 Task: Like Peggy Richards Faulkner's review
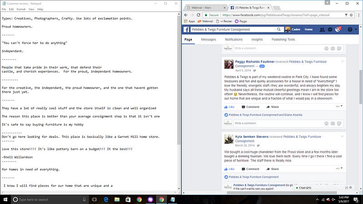click(x=230, y=107)
